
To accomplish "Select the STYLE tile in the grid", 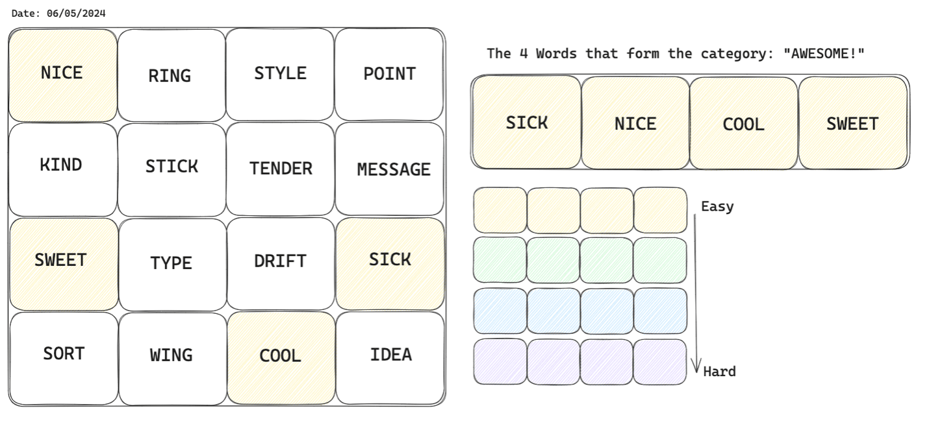I will [x=280, y=75].
